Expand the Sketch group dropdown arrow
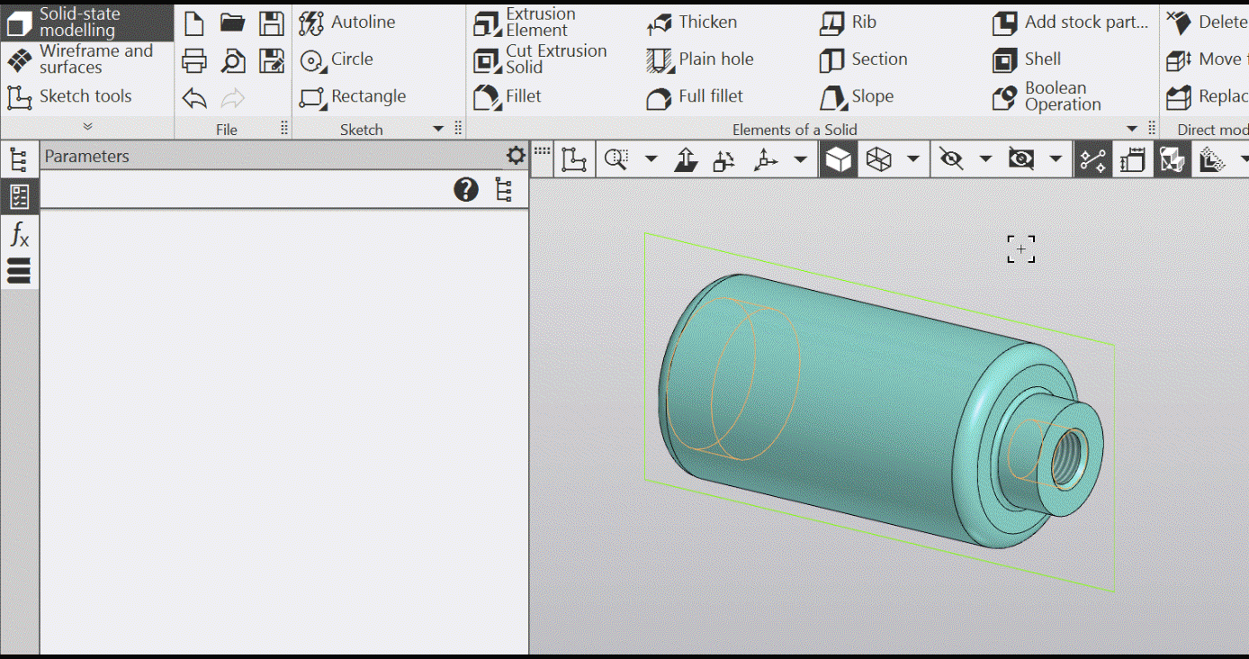The width and height of the screenshot is (1249, 659). pos(438,130)
